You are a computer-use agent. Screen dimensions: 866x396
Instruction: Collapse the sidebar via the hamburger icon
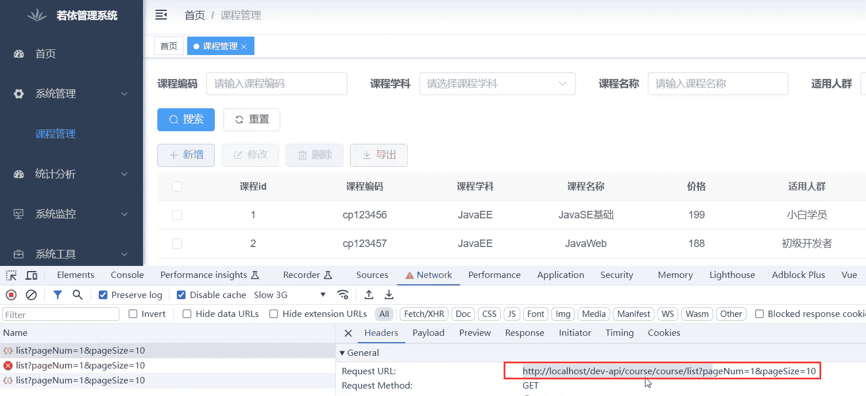pos(161,15)
